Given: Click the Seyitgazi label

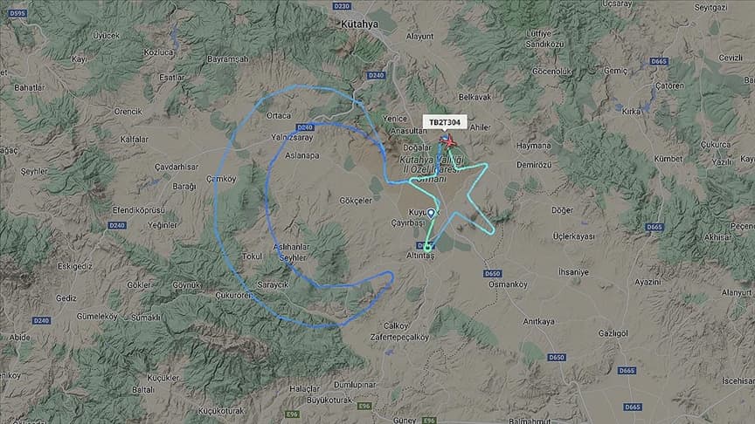Looking at the screenshot, I should point(710,8).
